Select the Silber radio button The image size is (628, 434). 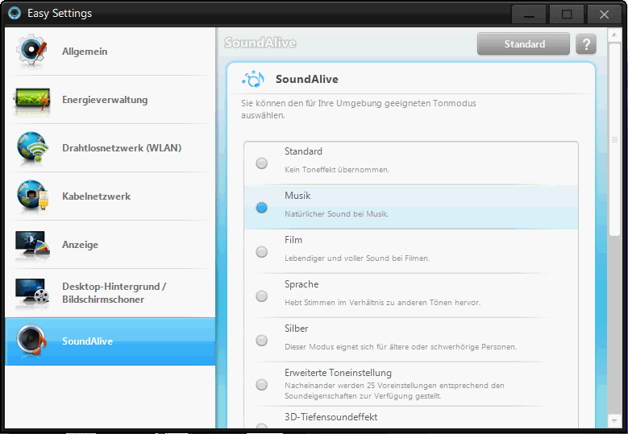point(261,341)
